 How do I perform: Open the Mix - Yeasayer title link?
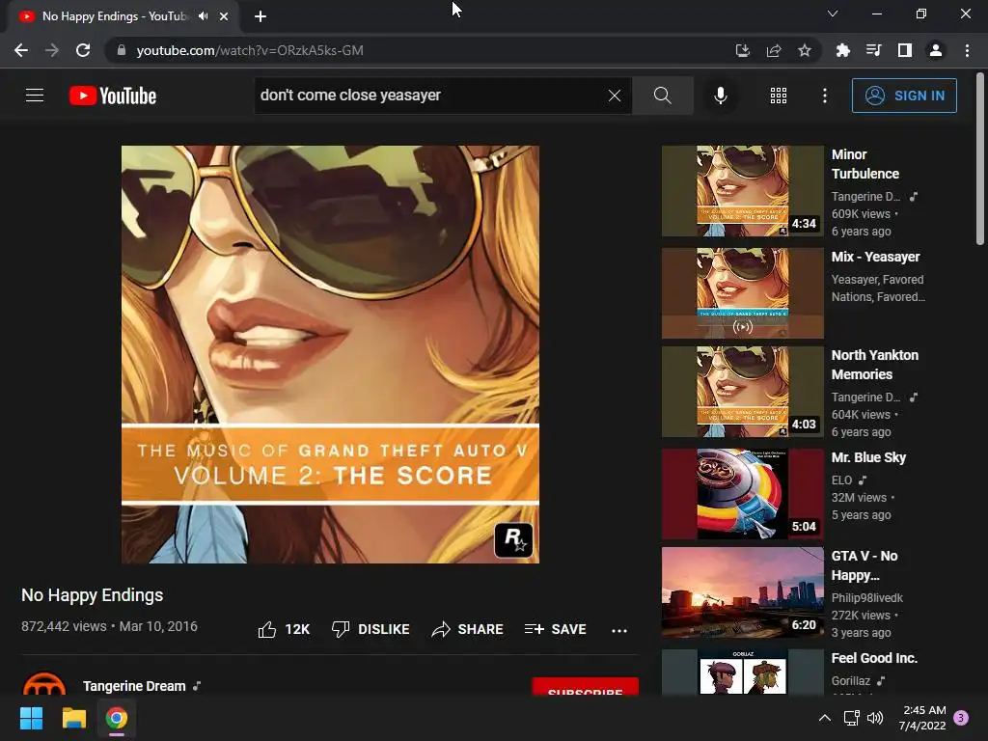point(875,257)
